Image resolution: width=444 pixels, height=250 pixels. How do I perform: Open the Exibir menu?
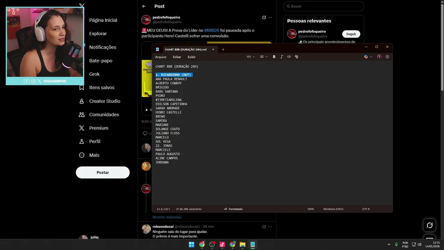pos(191,57)
